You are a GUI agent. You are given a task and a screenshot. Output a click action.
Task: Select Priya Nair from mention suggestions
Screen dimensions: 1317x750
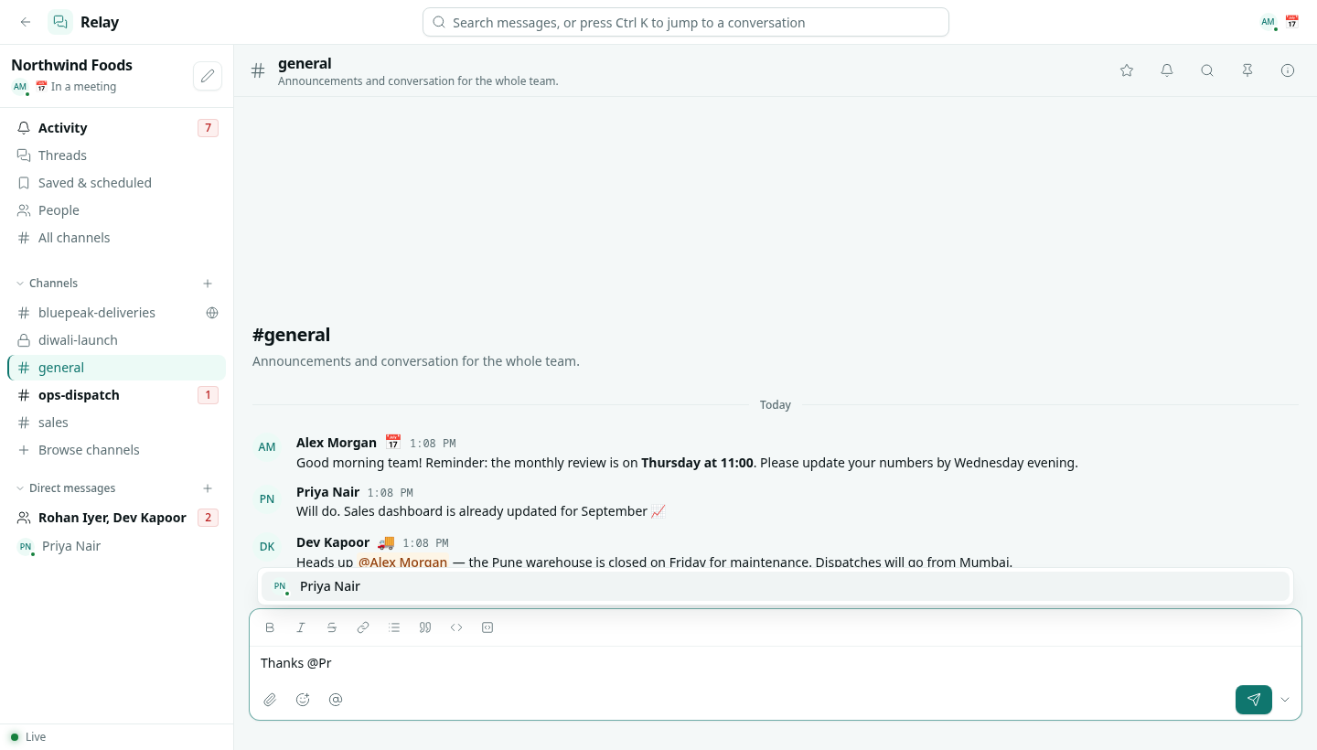776,586
